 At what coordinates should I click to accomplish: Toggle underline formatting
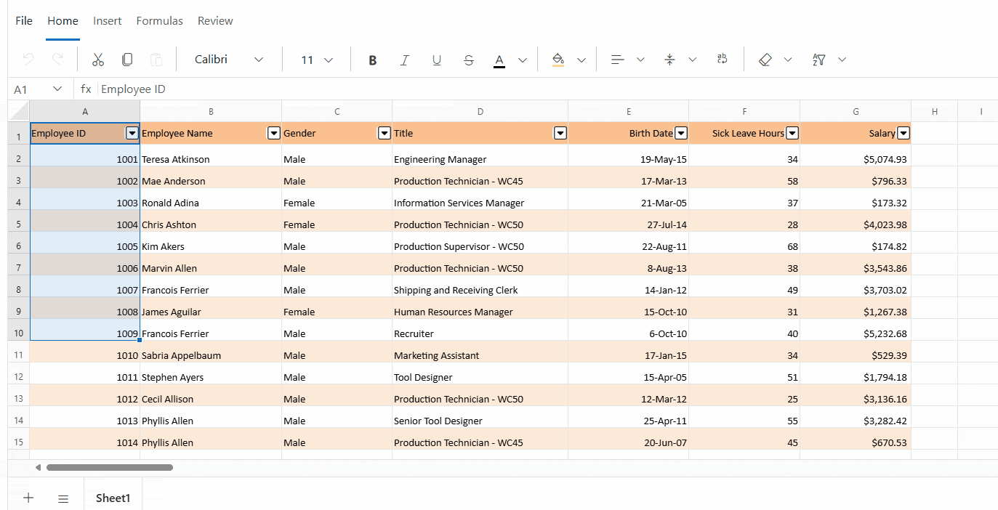tap(437, 60)
